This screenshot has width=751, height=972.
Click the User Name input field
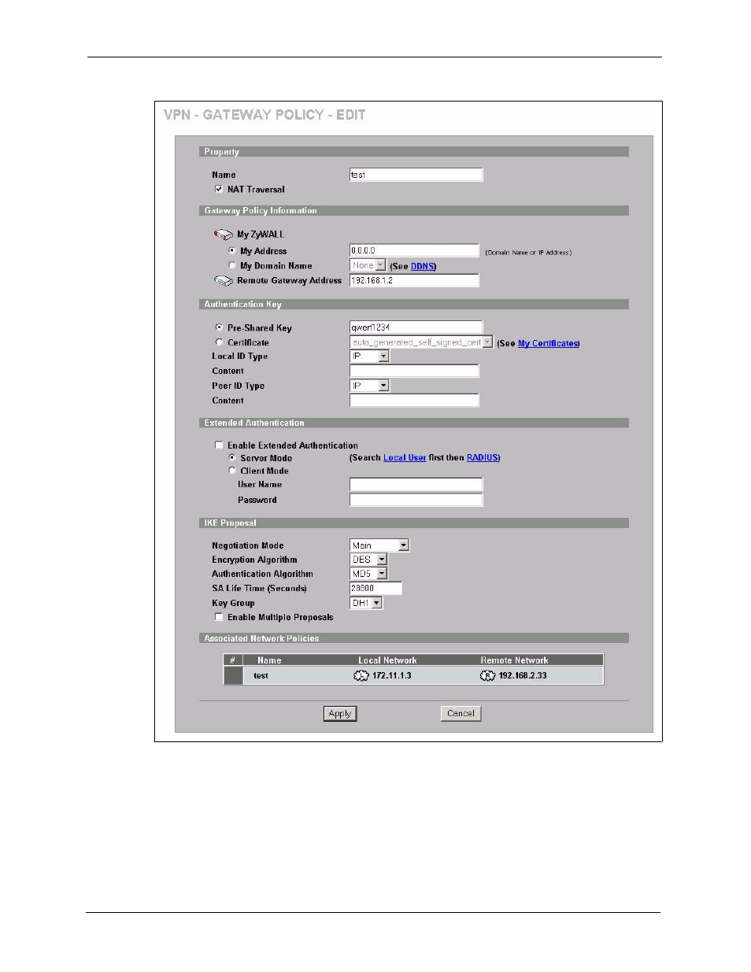pos(416,485)
